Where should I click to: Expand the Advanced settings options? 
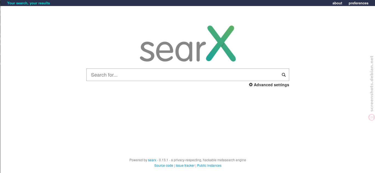coord(269,85)
